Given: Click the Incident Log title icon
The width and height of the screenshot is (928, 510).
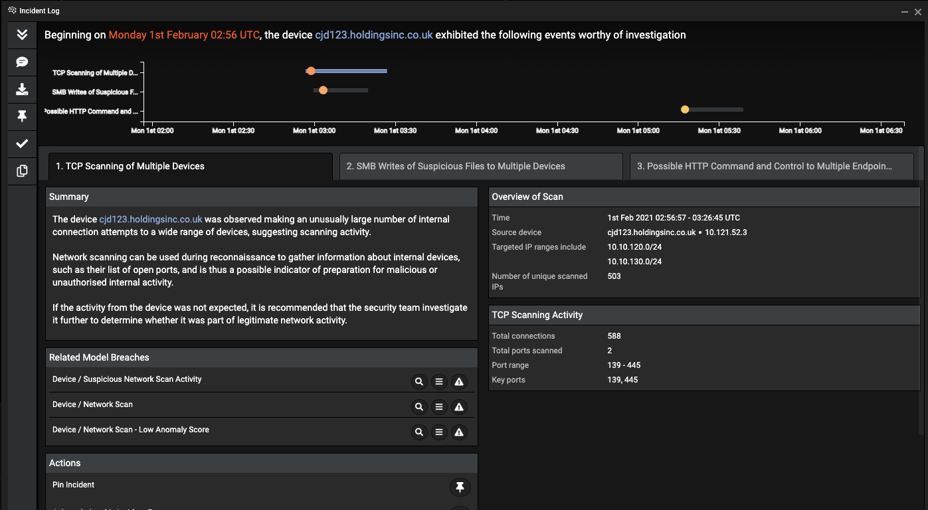Looking at the screenshot, I should point(12,11).
